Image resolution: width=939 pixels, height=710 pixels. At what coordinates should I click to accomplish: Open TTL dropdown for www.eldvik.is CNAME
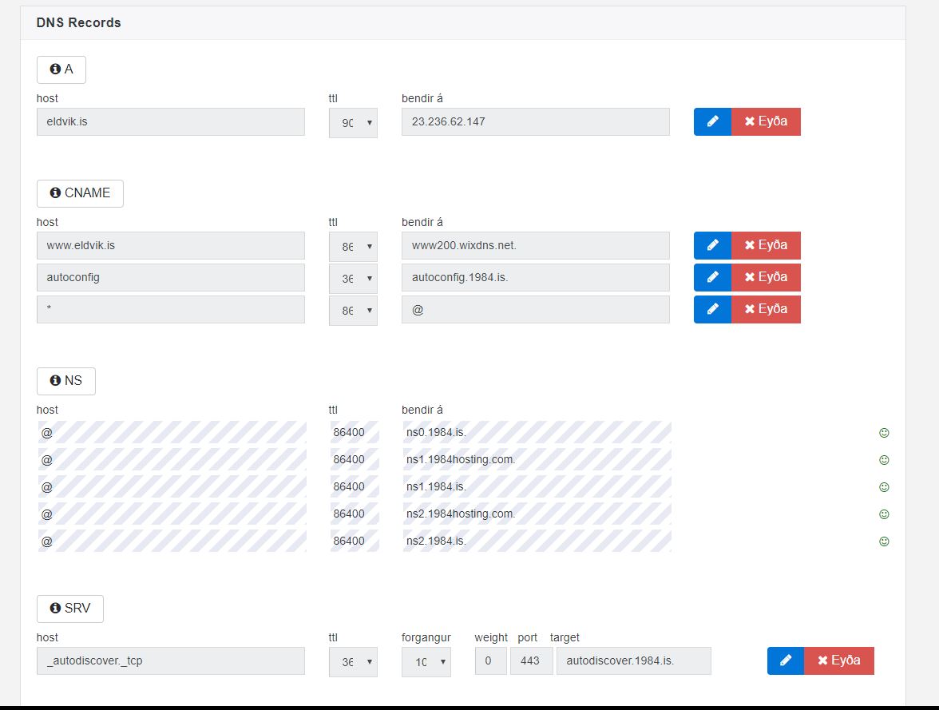tap(353, 246)
